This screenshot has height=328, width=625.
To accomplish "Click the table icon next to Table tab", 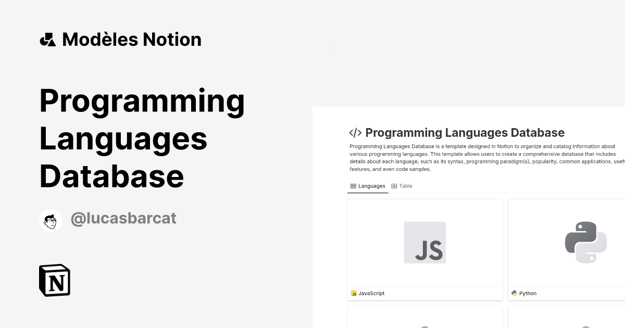I will coord(394,186).
